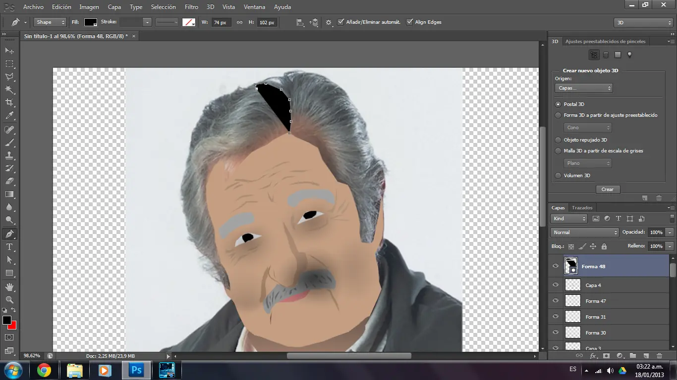Open the 3D workspace dropdown
677x380 pixels.
pyautogui.click(x=643, y=23)
